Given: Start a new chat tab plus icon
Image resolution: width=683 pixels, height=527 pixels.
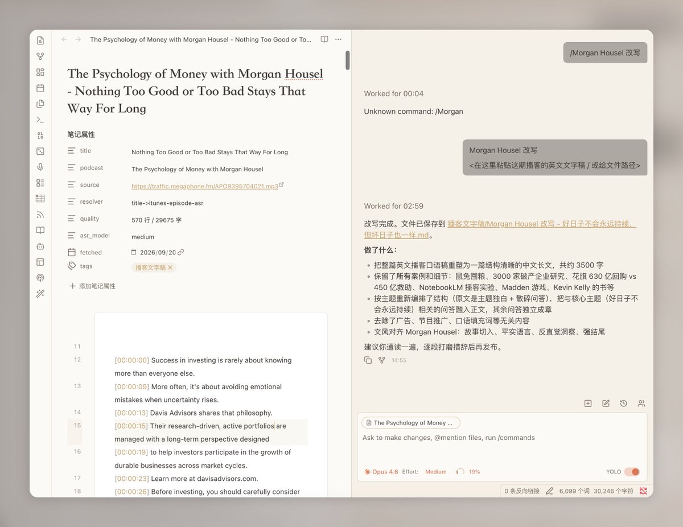Looking at the screenshot, I should tap(588, 404).
